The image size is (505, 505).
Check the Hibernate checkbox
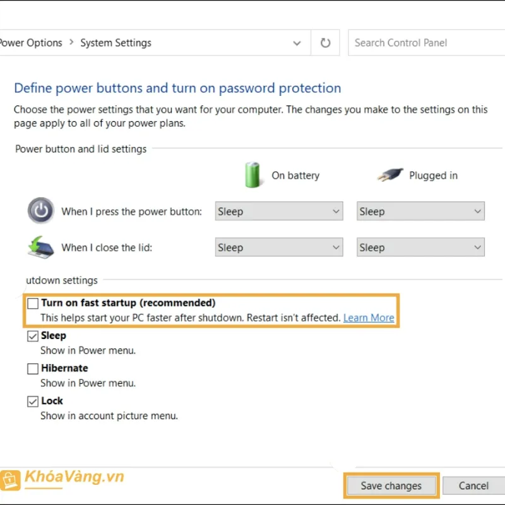[33, 369]
